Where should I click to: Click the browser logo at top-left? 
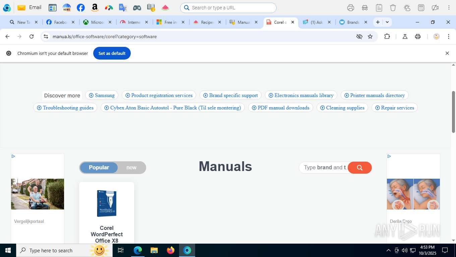pos(7,8)
